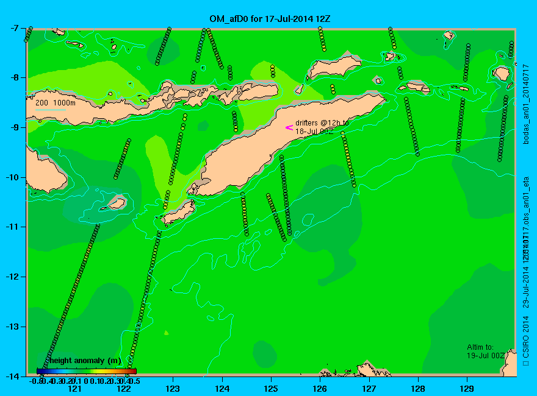Screen dimensions: 537x396
Task: Click longitude axis label 122
Action: pos(124,389)
